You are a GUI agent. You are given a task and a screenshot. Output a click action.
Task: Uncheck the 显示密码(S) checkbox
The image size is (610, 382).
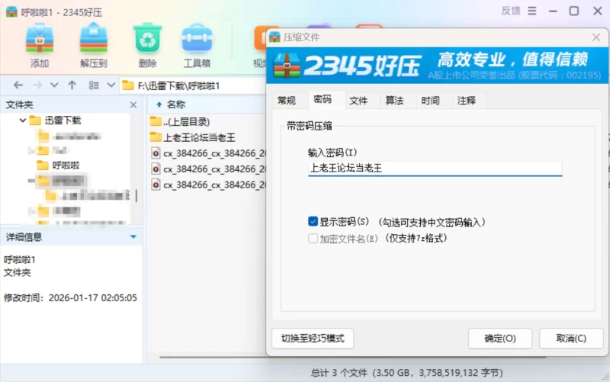(313, 222)
